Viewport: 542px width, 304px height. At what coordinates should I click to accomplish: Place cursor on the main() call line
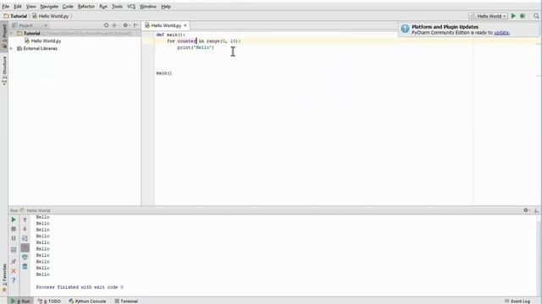click(x=163, y=73)
